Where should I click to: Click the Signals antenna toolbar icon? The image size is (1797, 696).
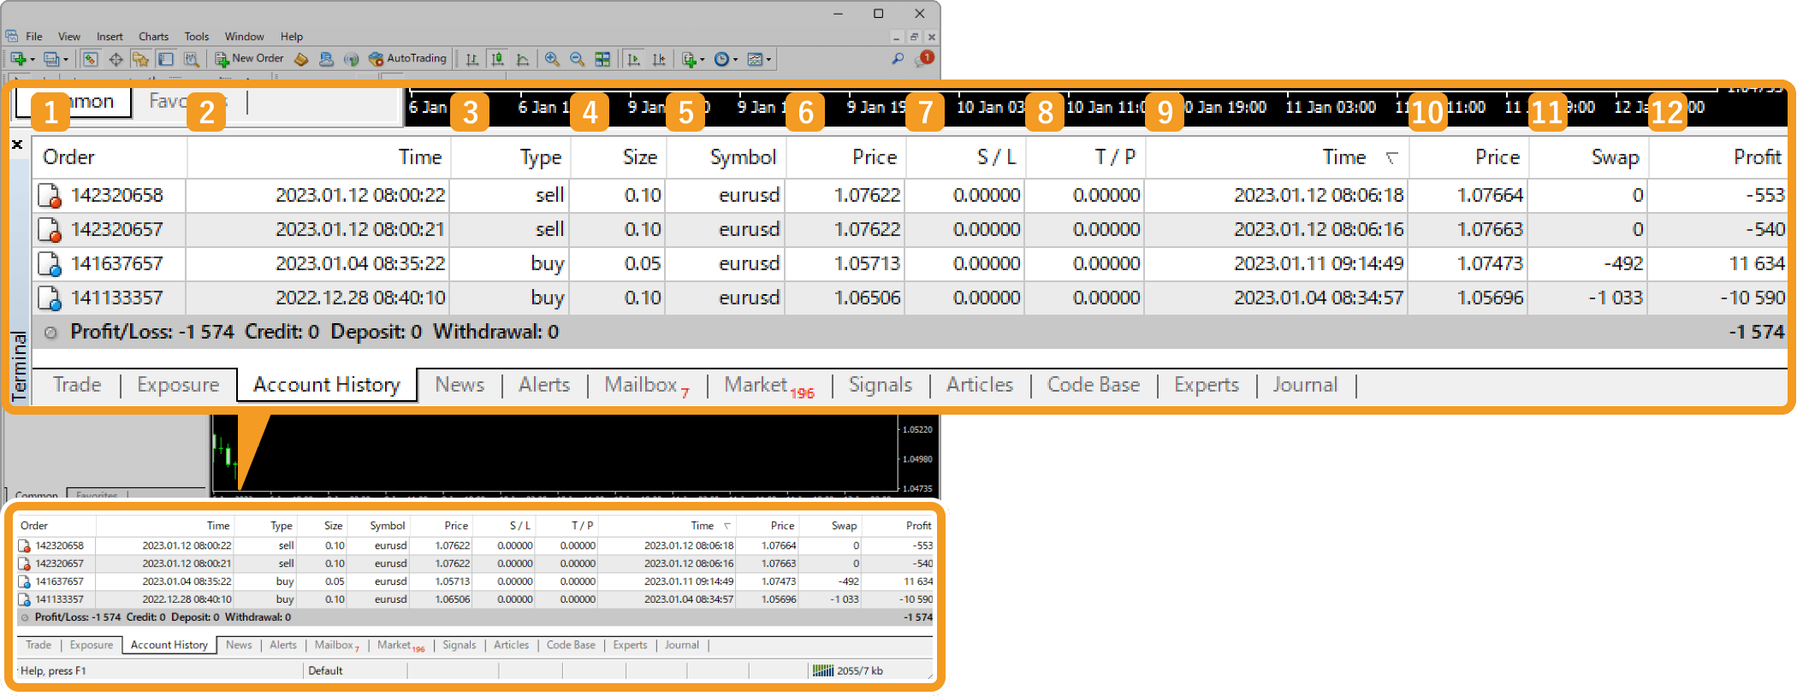coord(351,59)
